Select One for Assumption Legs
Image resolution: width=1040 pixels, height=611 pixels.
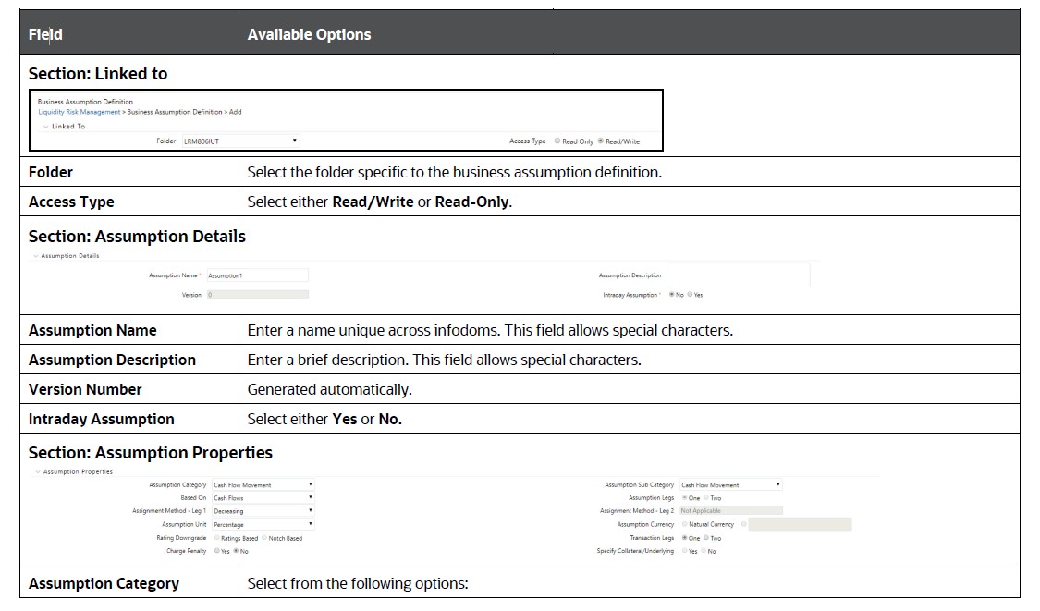[x=684, y=497]
